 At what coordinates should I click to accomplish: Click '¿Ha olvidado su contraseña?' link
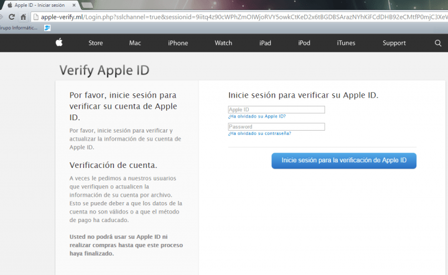point(259,133)
